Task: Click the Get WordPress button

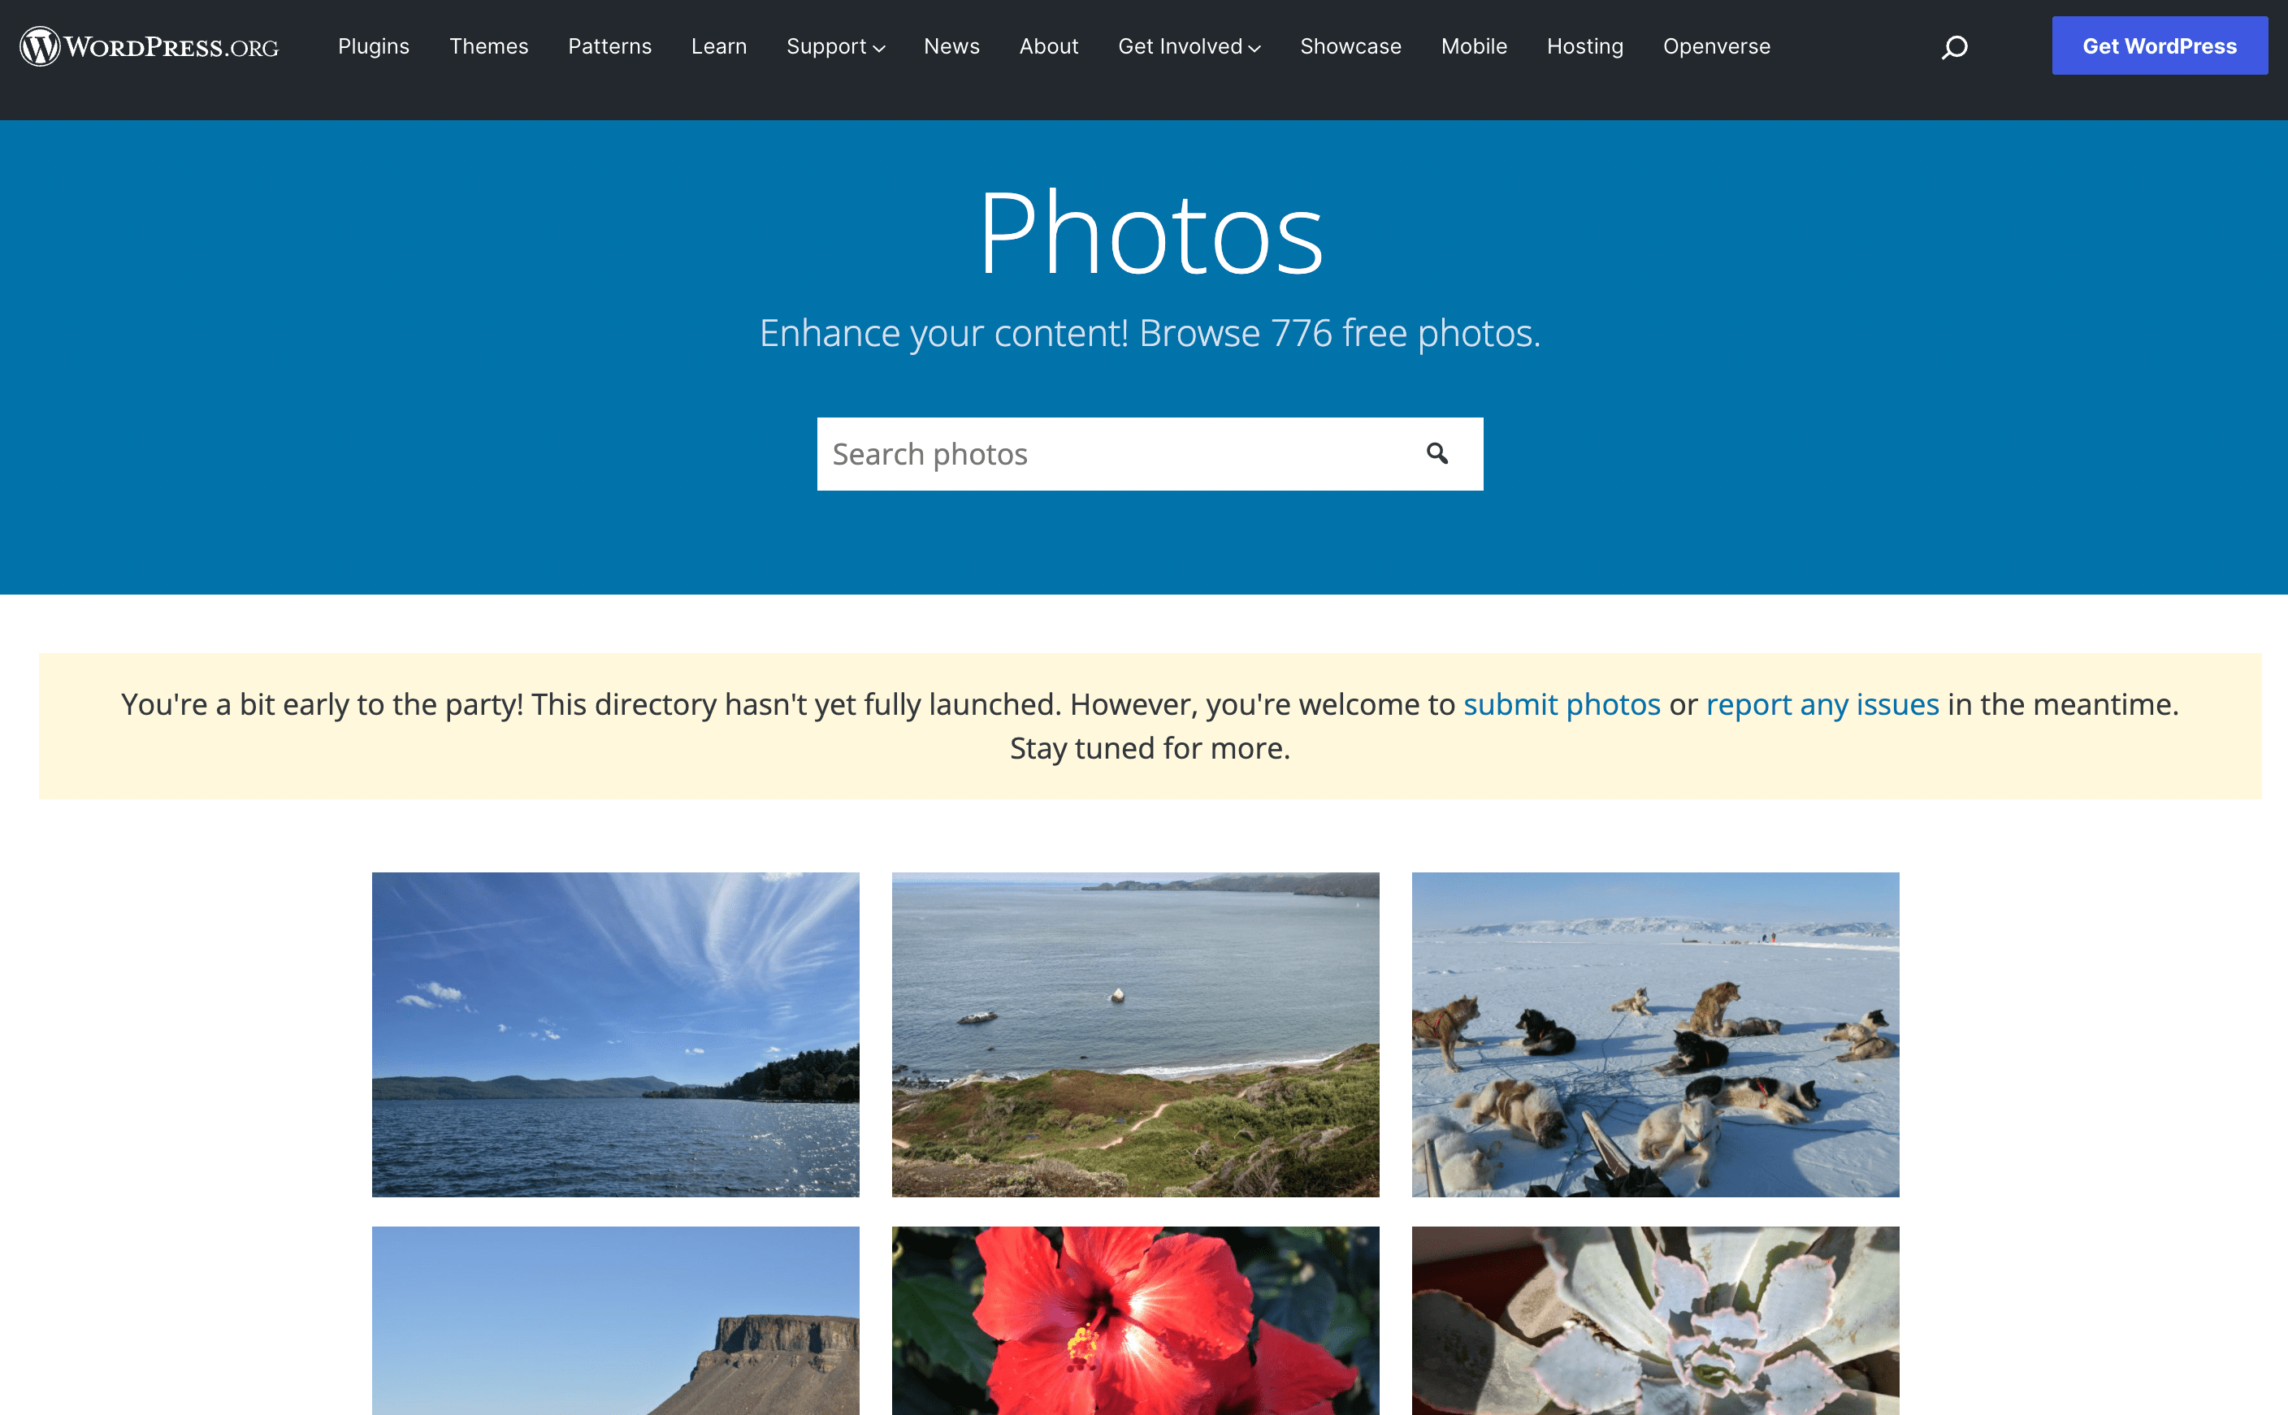Action: pos(2162,44)
